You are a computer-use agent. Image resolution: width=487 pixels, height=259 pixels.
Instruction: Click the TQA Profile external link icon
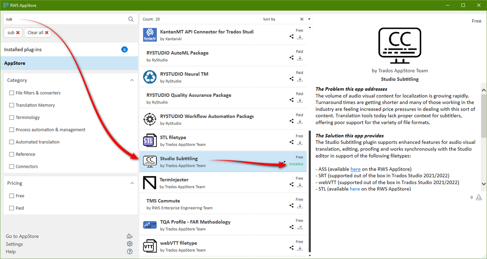tap(300, 227)
